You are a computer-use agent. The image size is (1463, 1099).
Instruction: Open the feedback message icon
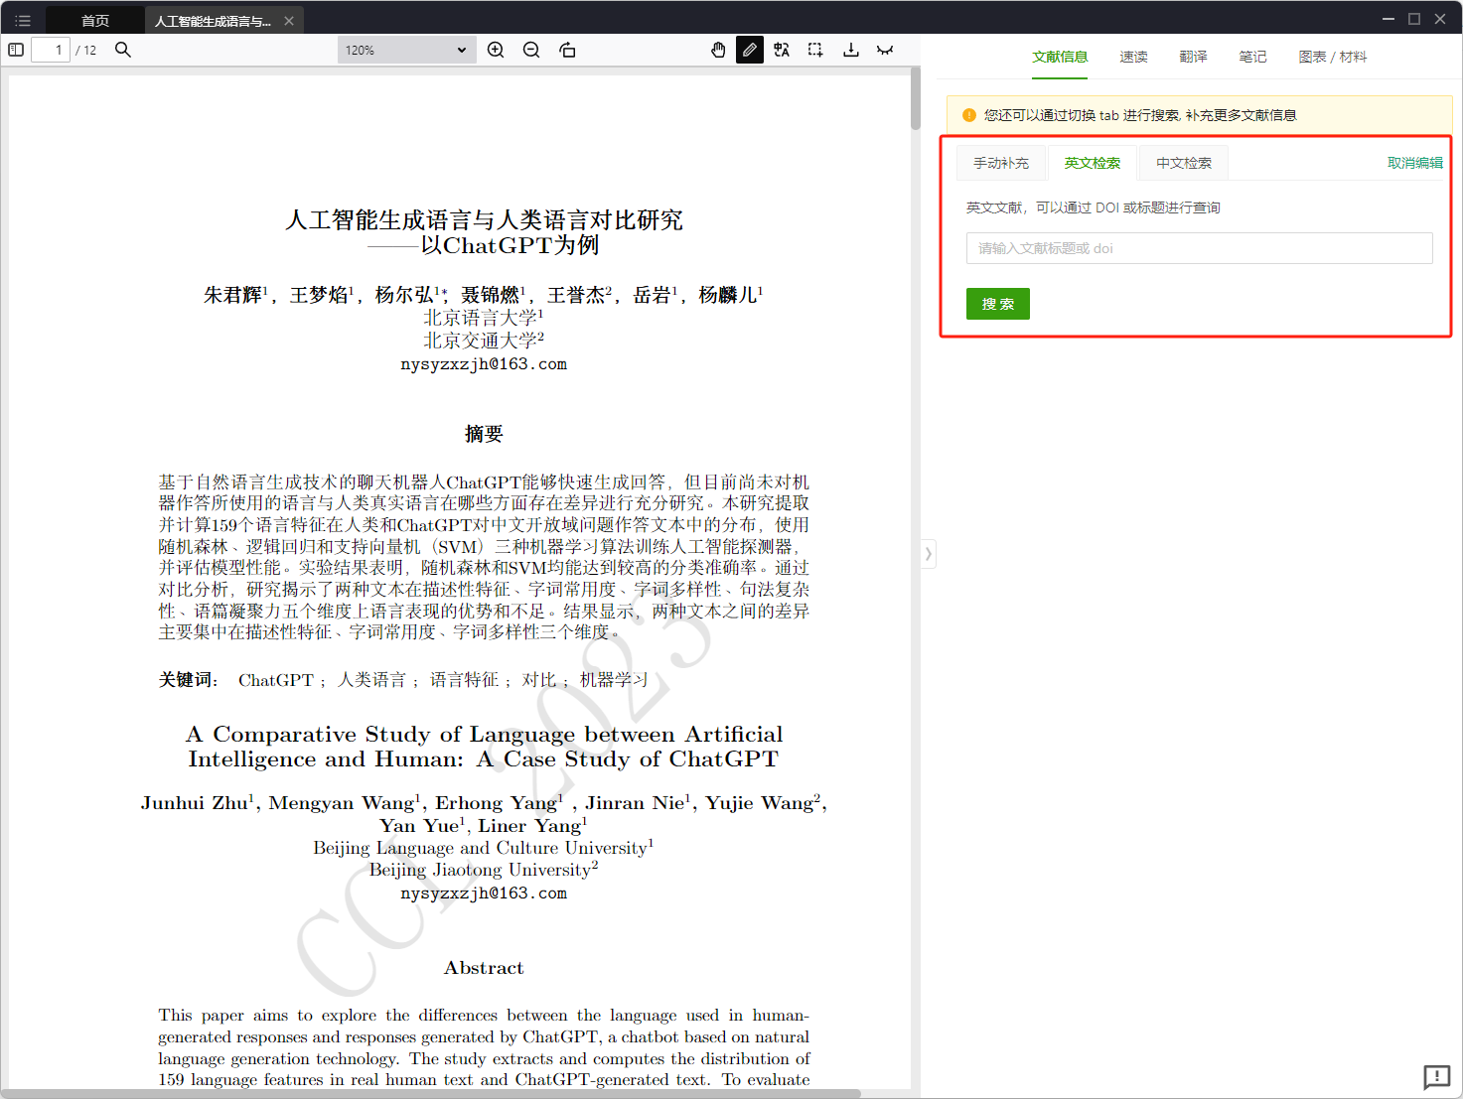coord(1436,1077)
